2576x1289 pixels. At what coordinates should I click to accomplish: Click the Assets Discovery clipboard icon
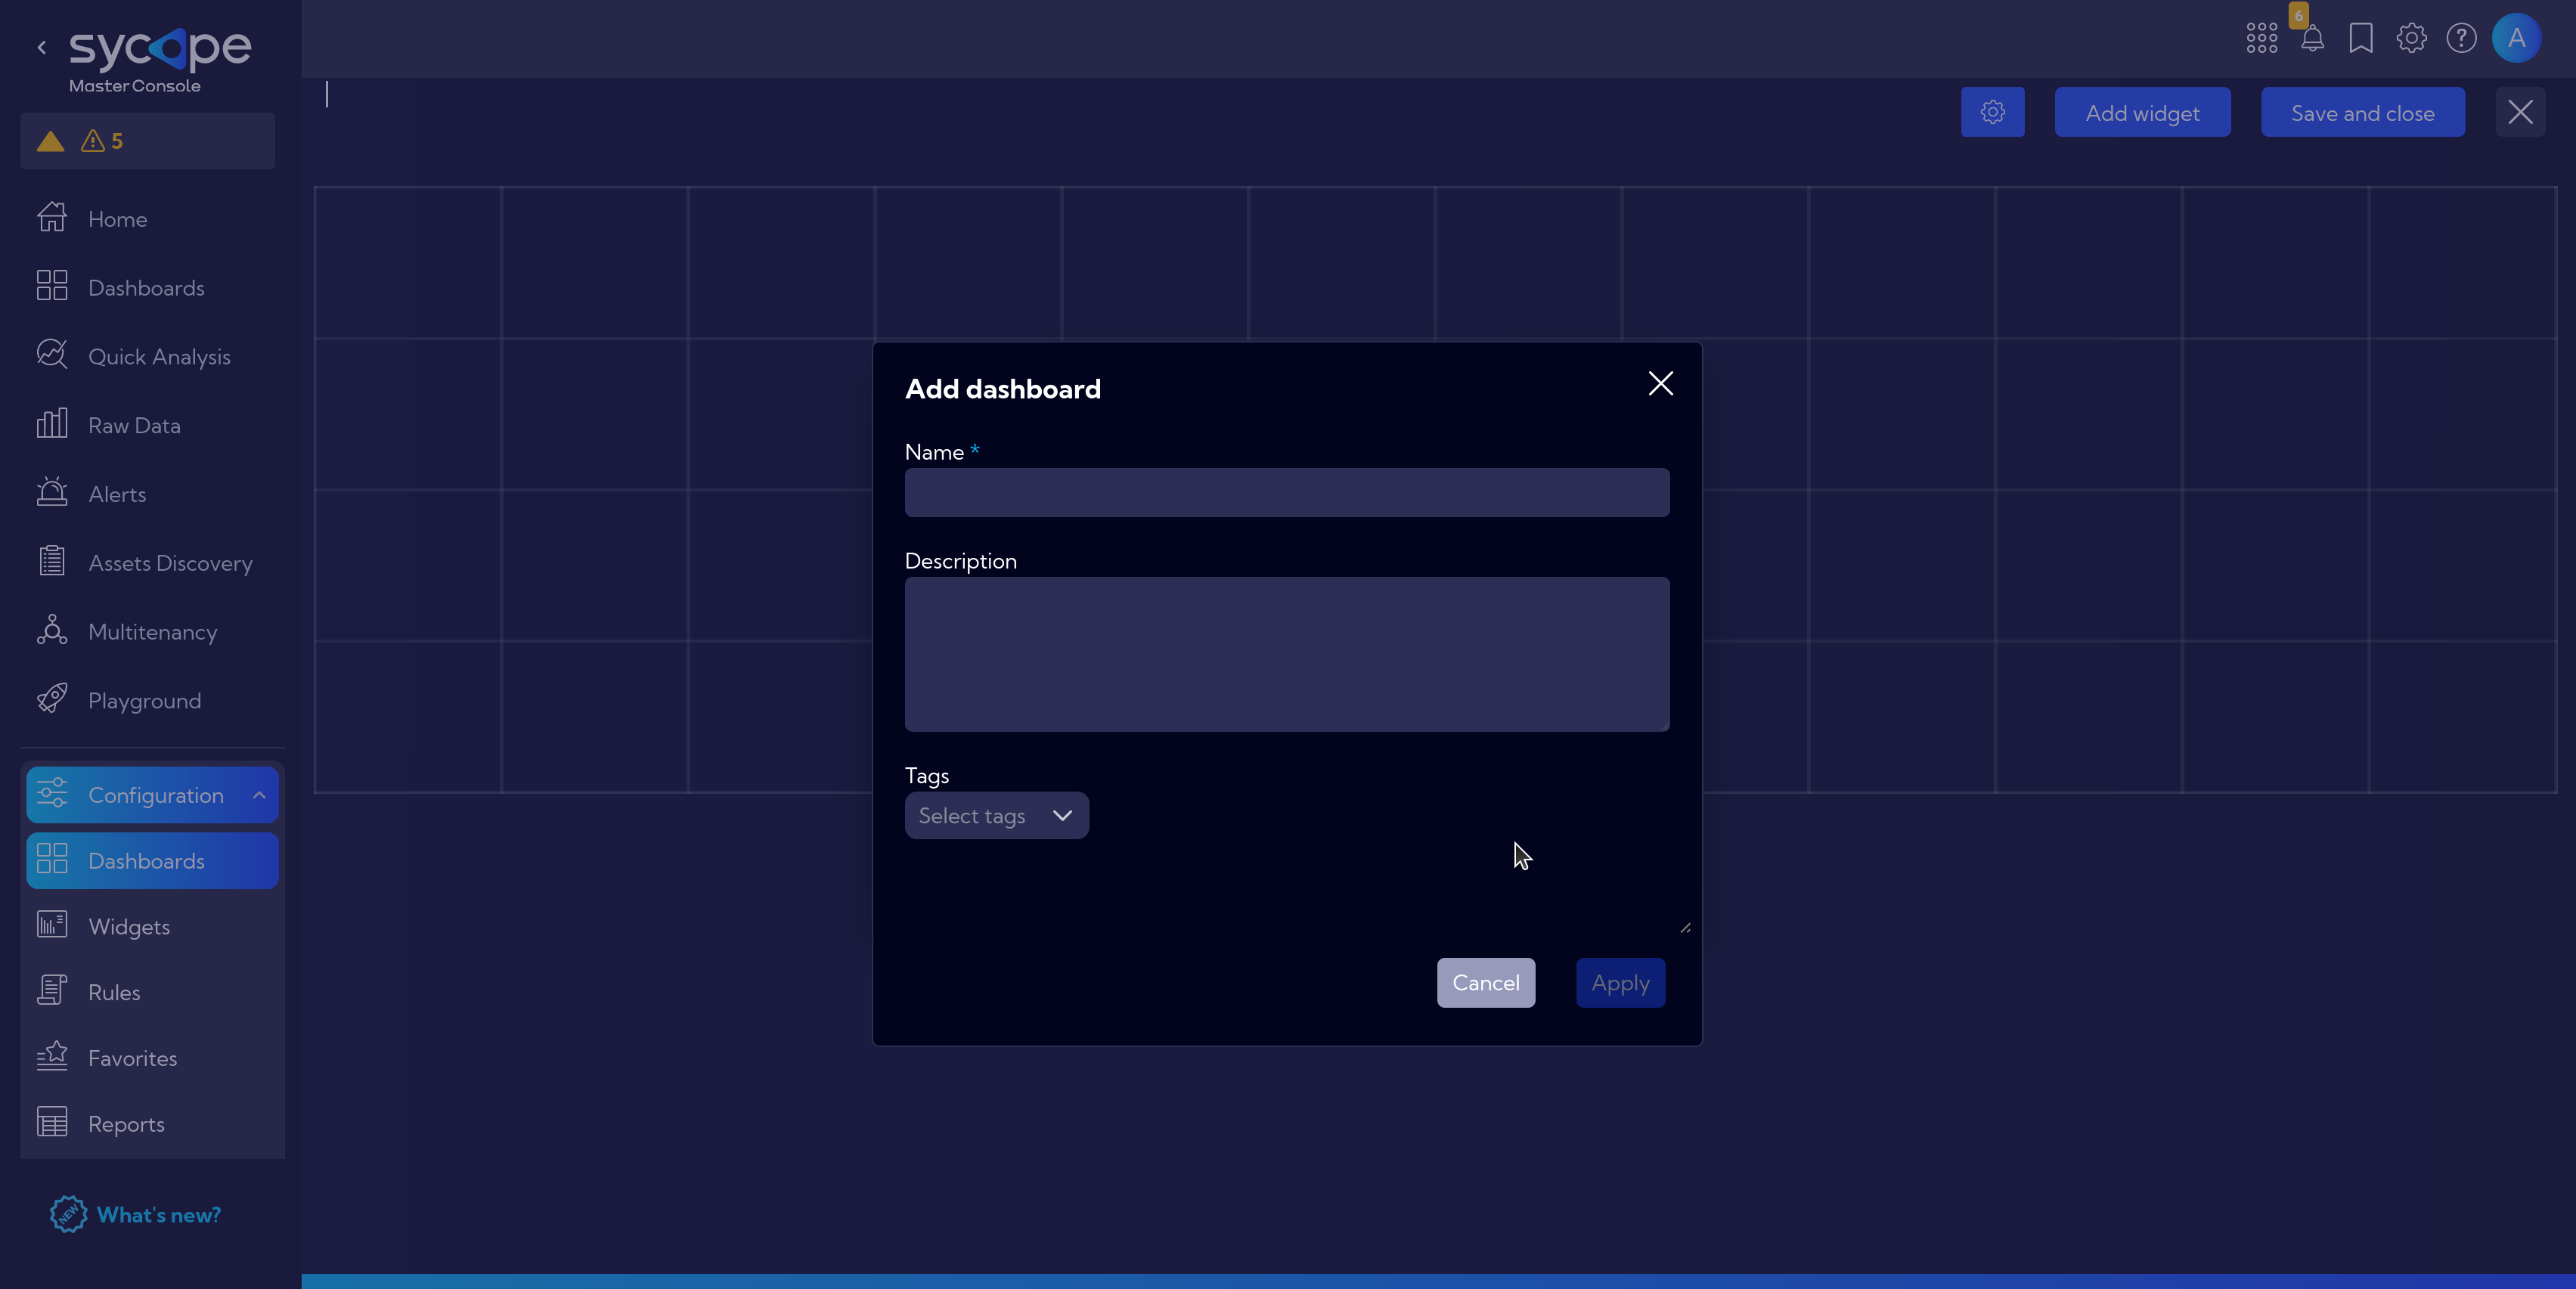point(52,561)
